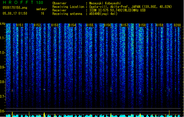Click the timestamp 05.08.17 01:50
The height and width of the screenshot is (117, 184).
click(x=15, y=13)
